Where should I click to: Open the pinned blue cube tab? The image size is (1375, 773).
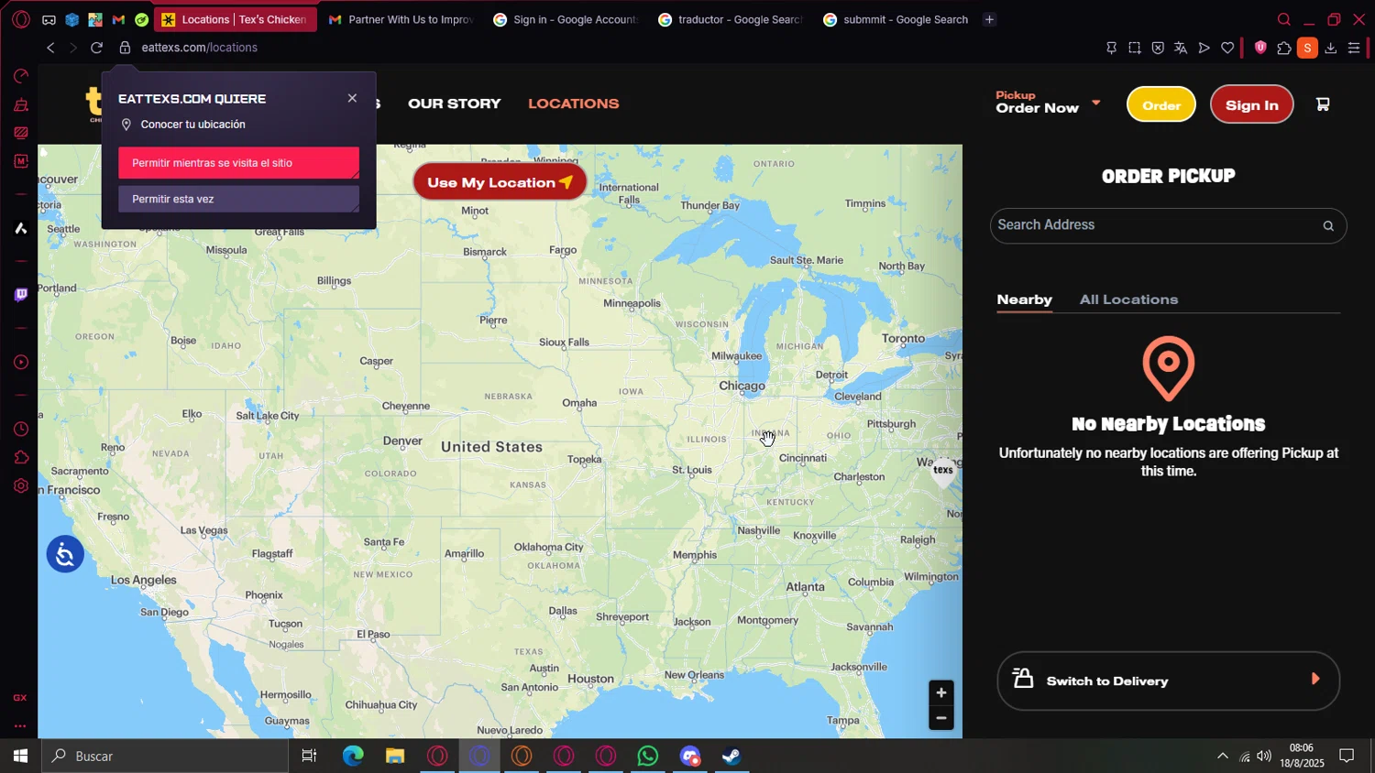point(71,19)
